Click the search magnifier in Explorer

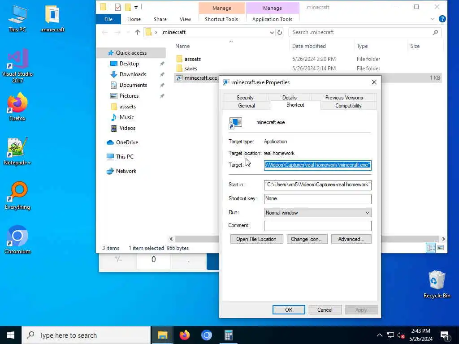coord(435,32)
